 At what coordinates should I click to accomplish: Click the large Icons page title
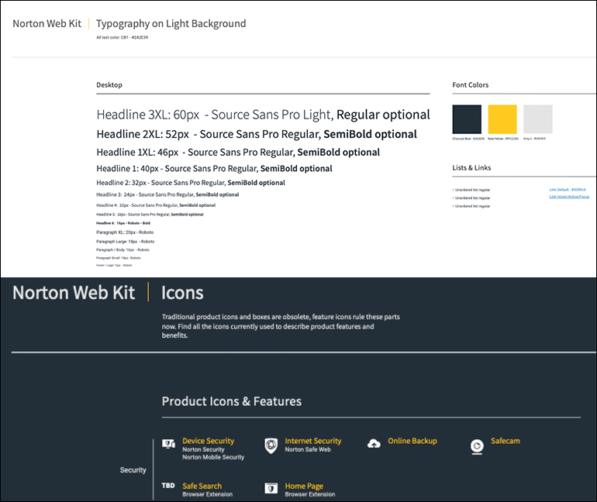182,293
